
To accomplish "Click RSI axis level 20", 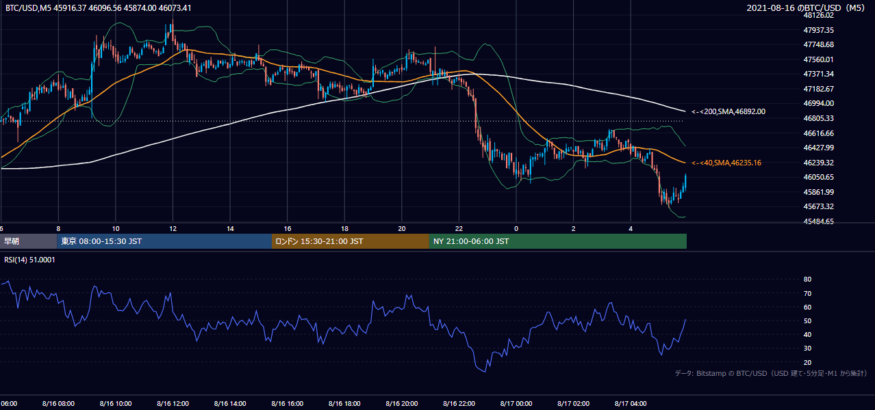I will click(807, 362).
